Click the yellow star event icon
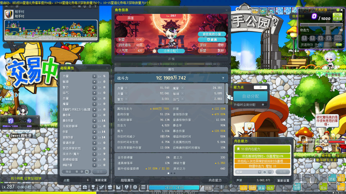The width and height of the screenshot is (346, 194). point(9,73)
